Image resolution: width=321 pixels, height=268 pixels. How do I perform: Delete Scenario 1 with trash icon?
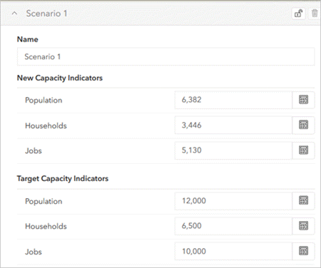[x=315, y=14]
